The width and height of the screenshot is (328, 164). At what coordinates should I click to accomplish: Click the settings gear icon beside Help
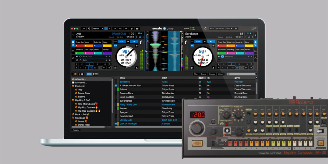pos(236,28)
